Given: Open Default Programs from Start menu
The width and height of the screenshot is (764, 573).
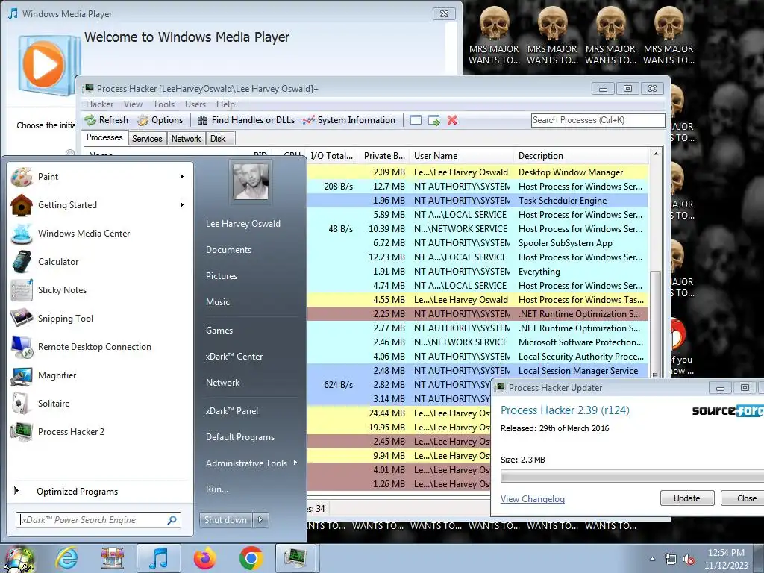Looking at the screenshot, I should 240,437.
